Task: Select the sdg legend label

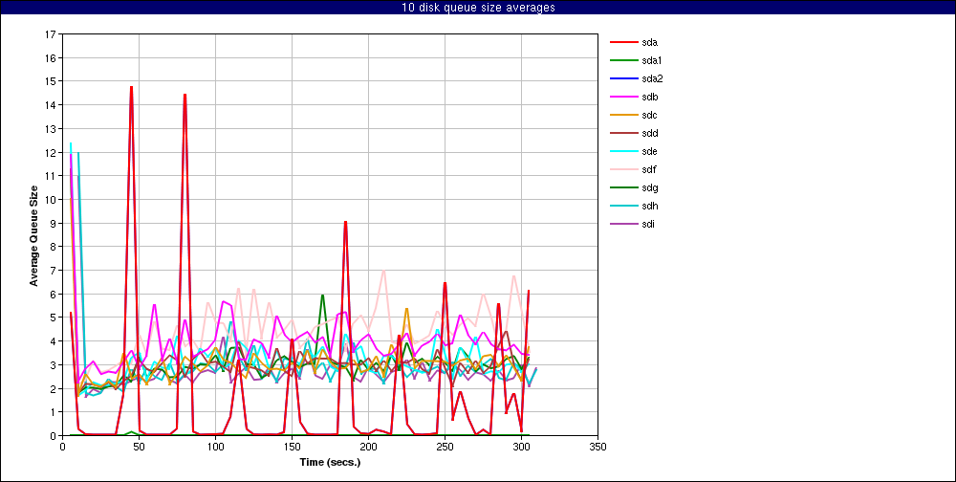Action: [649, 187]
